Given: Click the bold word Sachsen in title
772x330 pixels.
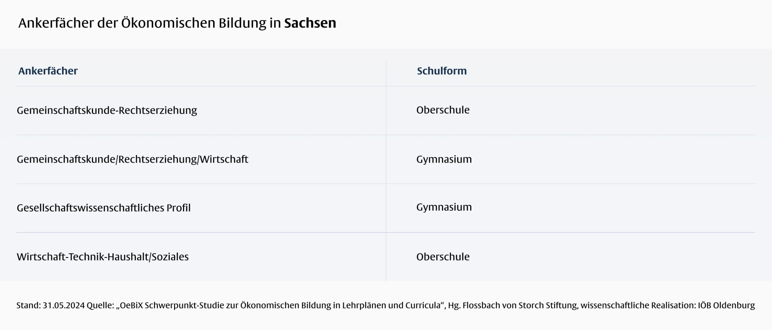Looking at the screenshot, I should [310, 23].
